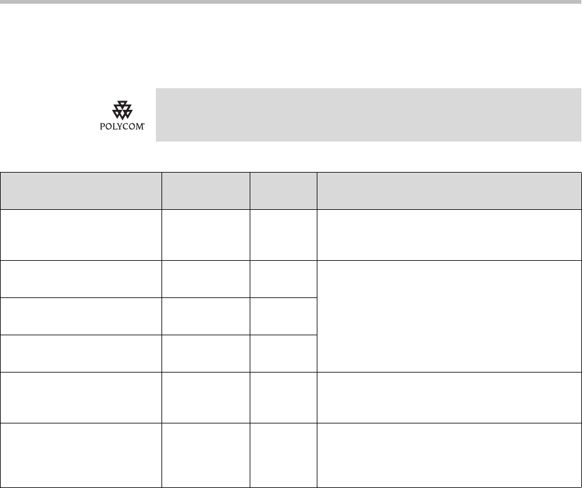Image resolution: width=582 pixels, height=488 pixels.
Task: Click the POLYCOM wordmark text
Action: (x=122, y=127)
